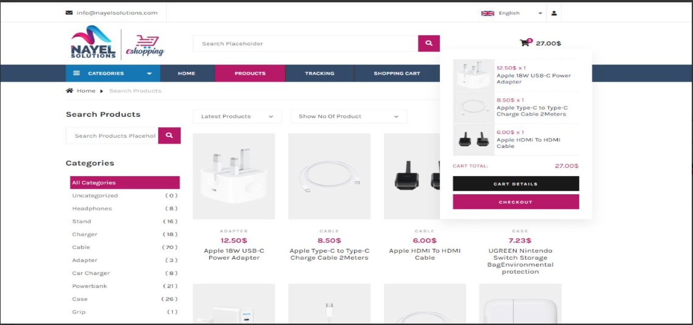
Task: Click the magenta header search magnifier button
Action: [429, 43]
